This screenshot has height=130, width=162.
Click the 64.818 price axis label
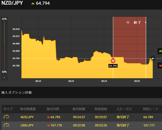(16, 29)
